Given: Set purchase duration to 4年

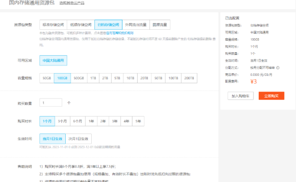Looking at the screenshot, I should click(126, 121).
